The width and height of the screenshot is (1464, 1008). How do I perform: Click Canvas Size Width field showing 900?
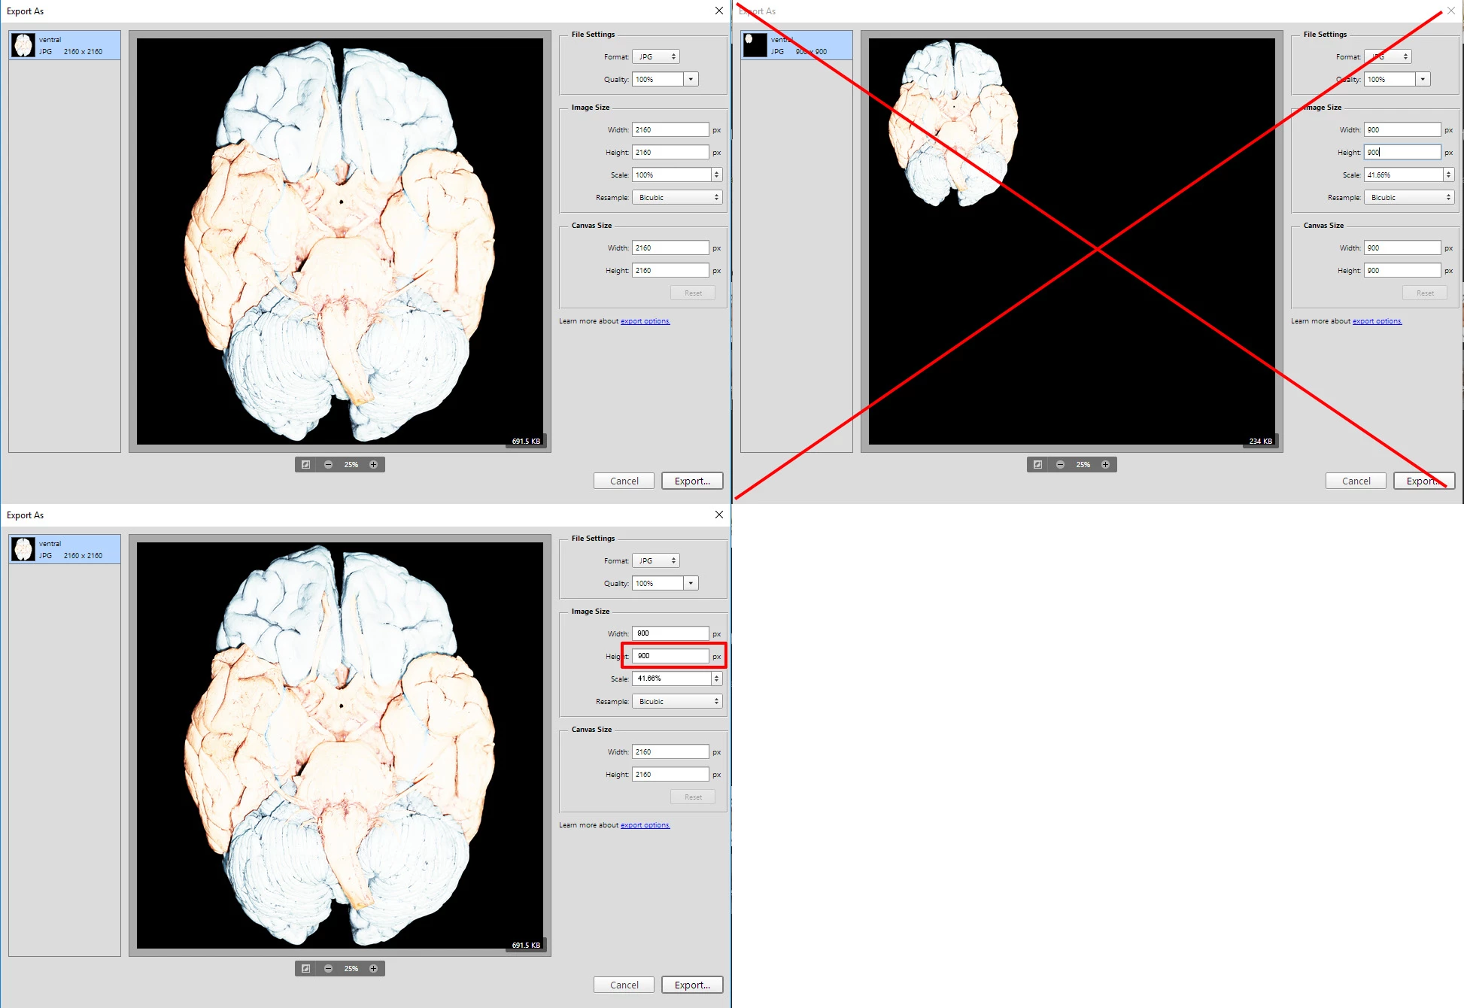coord(1402,247)
